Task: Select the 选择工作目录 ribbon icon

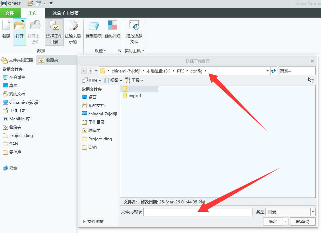Action: [x=54, y=26]
